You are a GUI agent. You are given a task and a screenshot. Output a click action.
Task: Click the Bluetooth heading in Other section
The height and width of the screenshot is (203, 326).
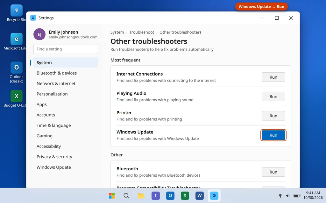coord(127,169)
